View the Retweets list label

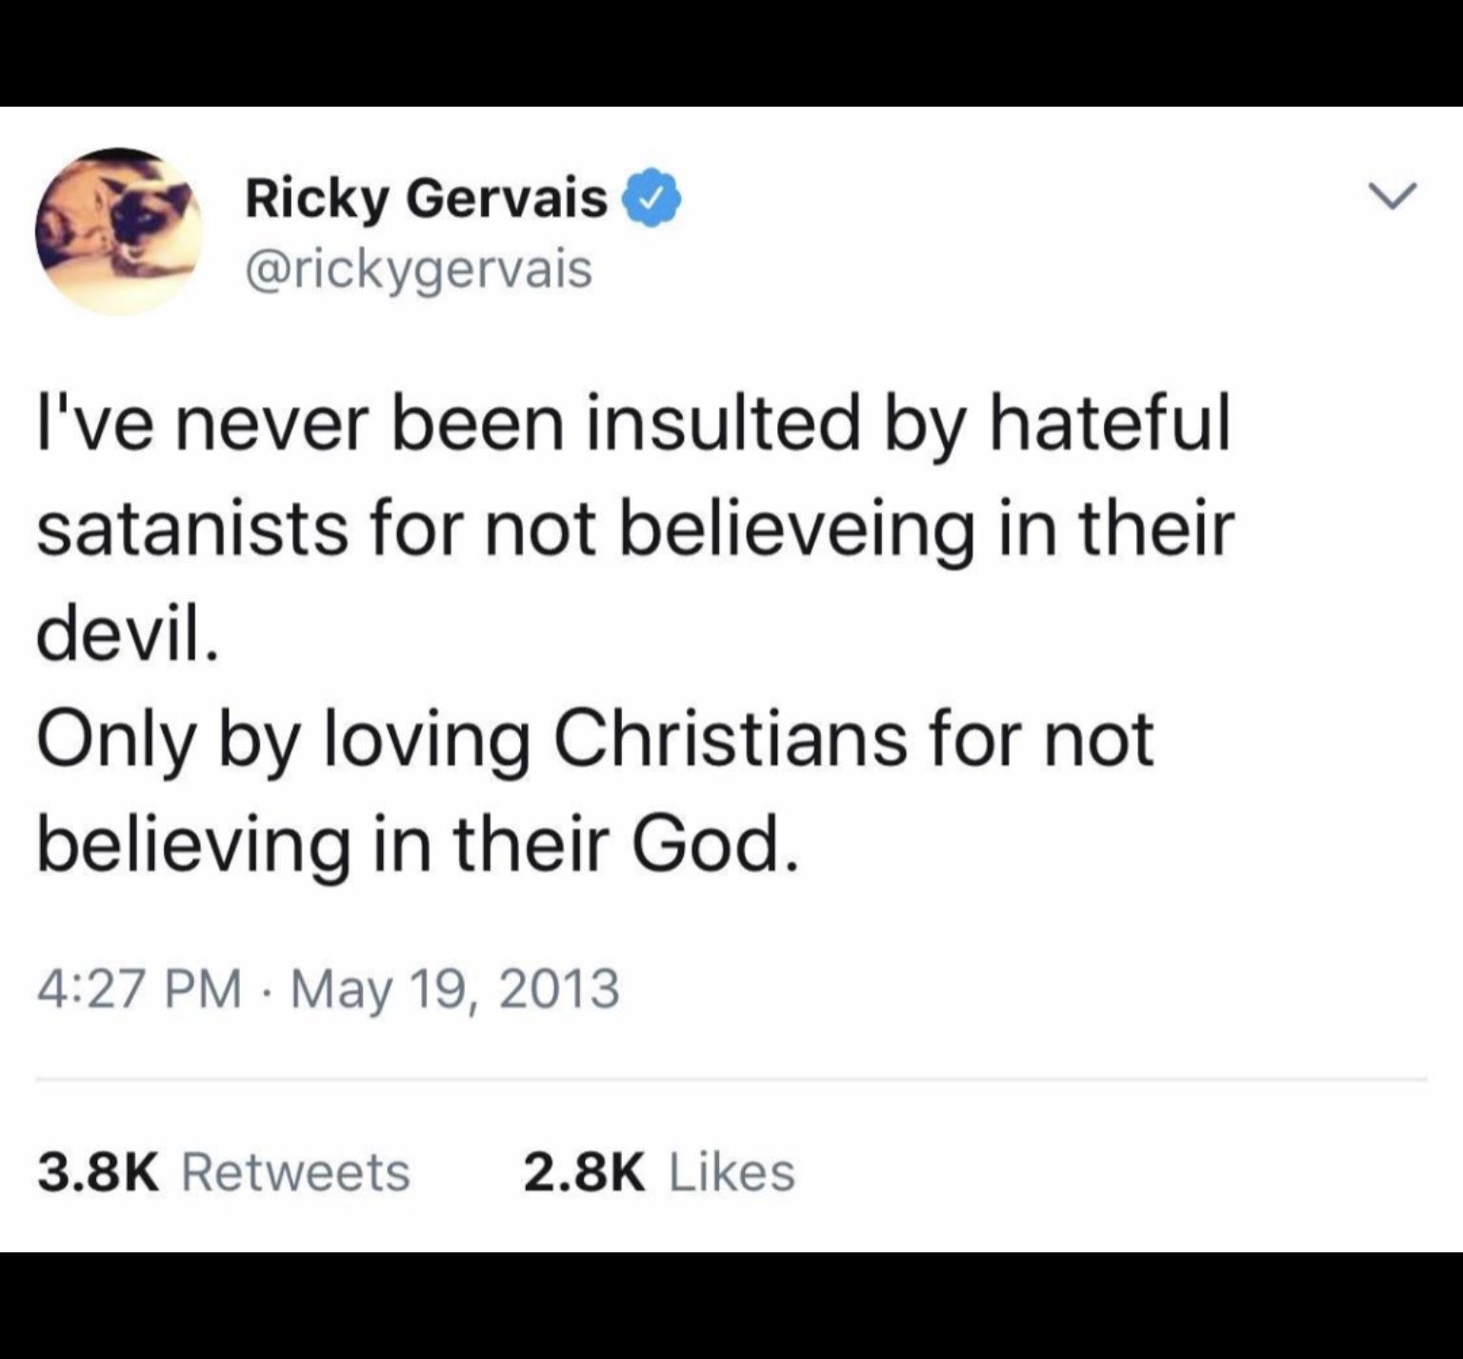(295, 1171)
